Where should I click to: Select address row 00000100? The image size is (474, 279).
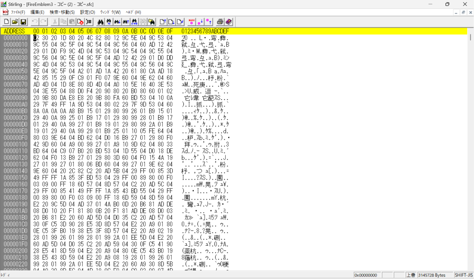tap(16, 144)
